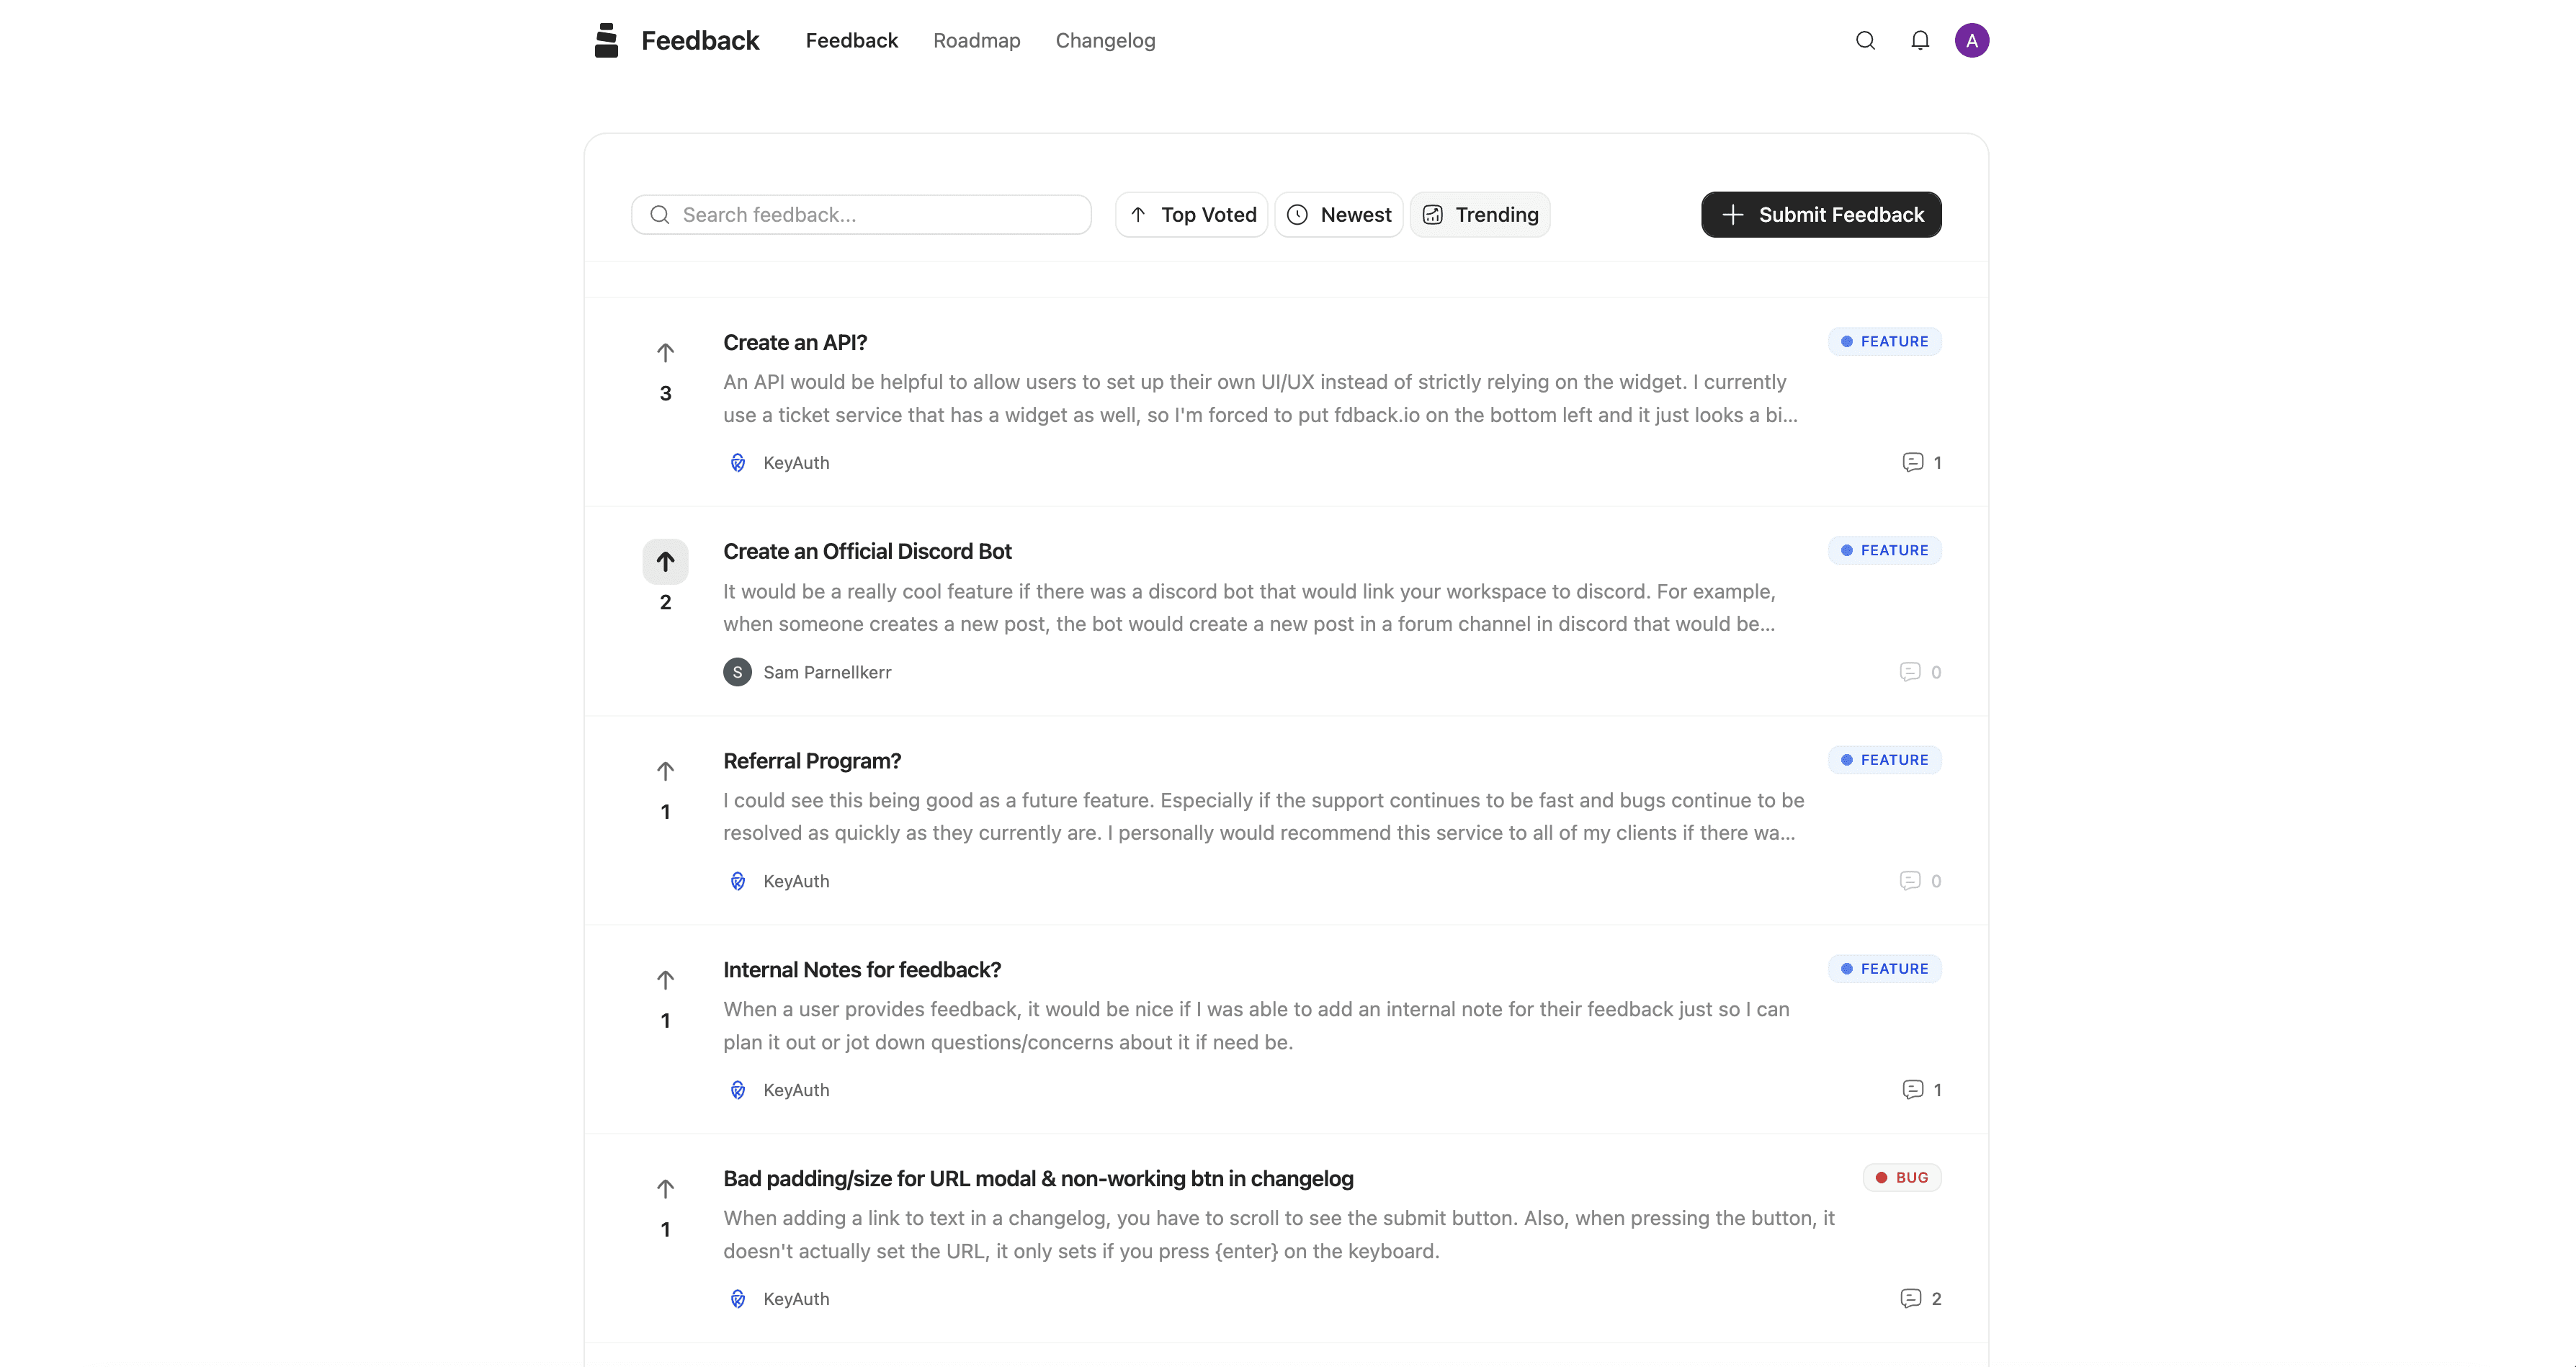Screen dimensions: 2576x1367
Task: Click the Feedback board logo icon
Action: (x=607, y=39)
